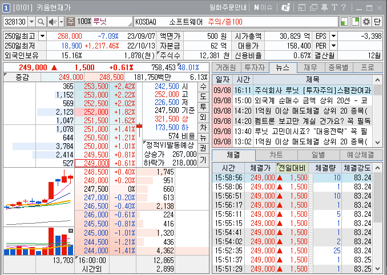This screenshot has height=275, width=387.
Task: Click the 체결량 column header
Action: (325, 168)
